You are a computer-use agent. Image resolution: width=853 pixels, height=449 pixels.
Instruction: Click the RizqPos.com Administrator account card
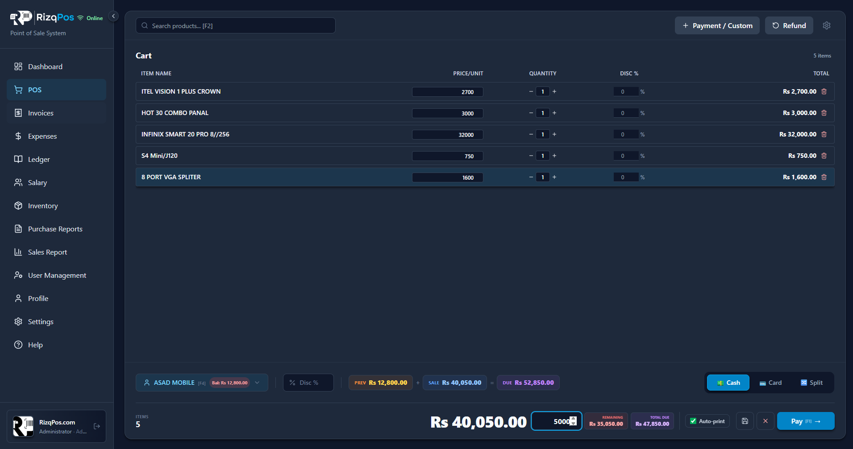[x=56, y=426]
